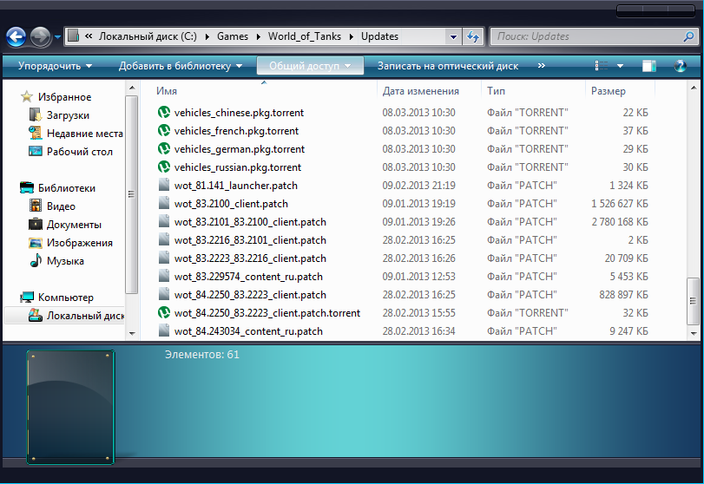This screenshot has width=704, height=484.
Task: Expand the toolbar overflow chevron
Action: click(x=542, y=66)
